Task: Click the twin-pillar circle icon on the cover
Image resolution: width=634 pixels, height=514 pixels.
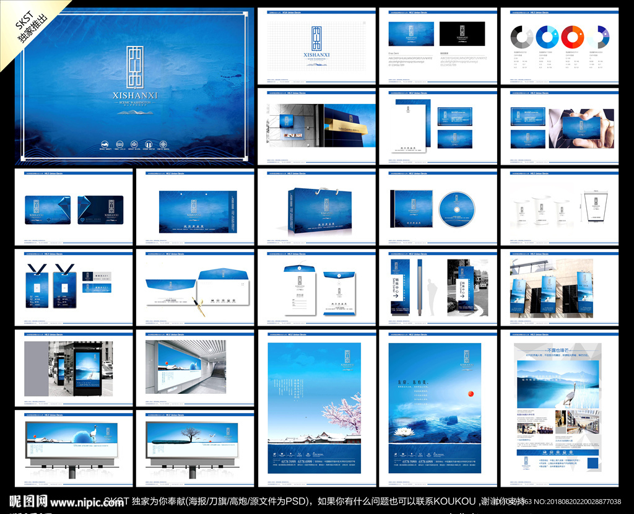Action: click(x=149, y=144)
